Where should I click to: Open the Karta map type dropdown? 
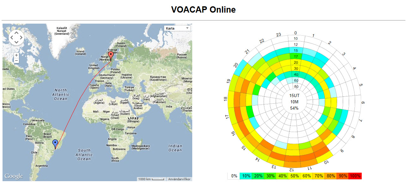pos(177,28)
